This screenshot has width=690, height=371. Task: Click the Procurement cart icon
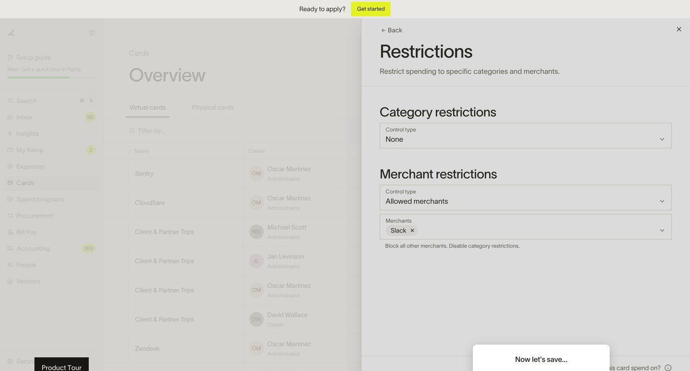point(10,216)
